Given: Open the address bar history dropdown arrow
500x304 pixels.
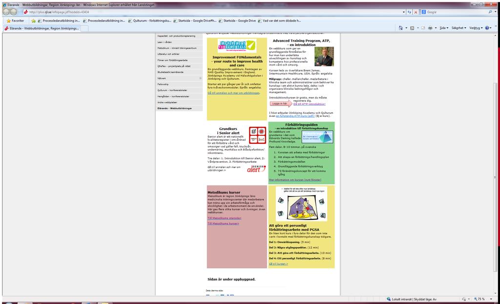Looking at the screenshot, I should [x=404, y=12].
